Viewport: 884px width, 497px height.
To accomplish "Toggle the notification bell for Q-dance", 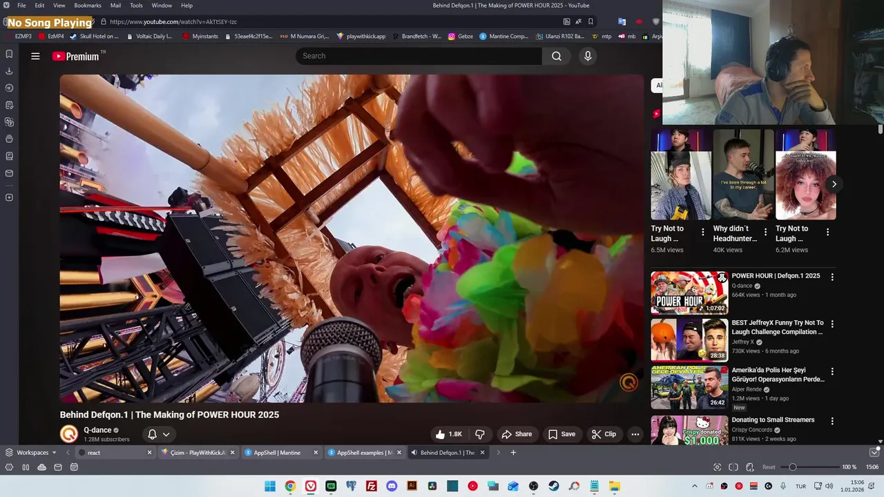I will [152, 434].
